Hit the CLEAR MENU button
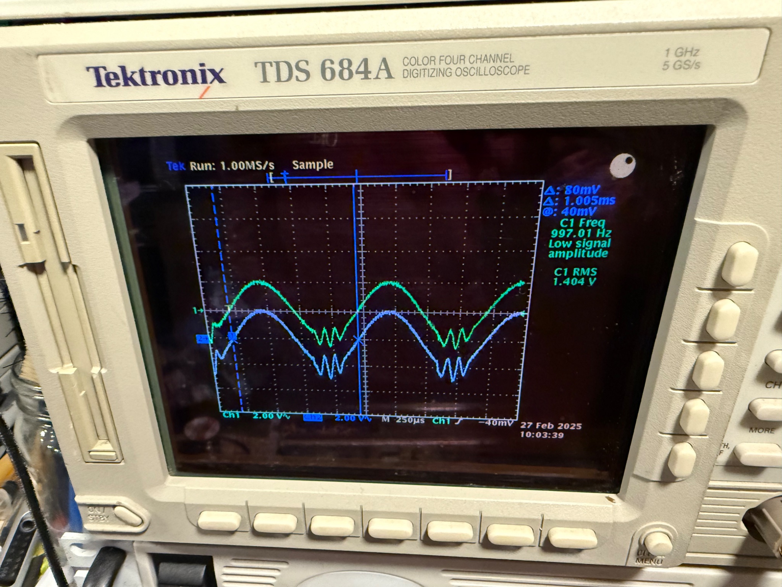Screen dimensions: 782x587 click(658, 545)
